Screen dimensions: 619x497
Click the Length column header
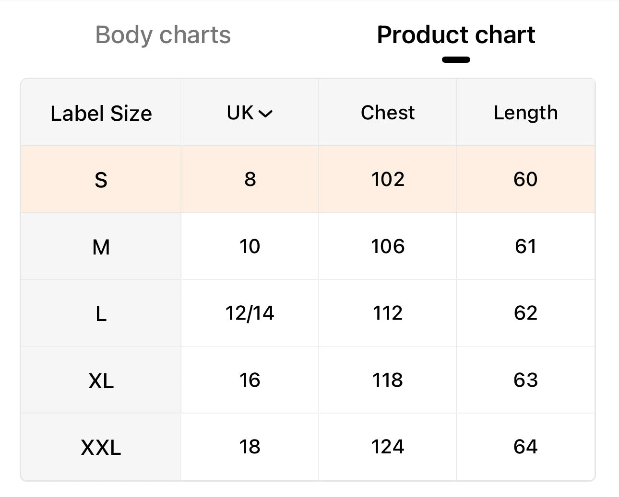coord(525,113)
